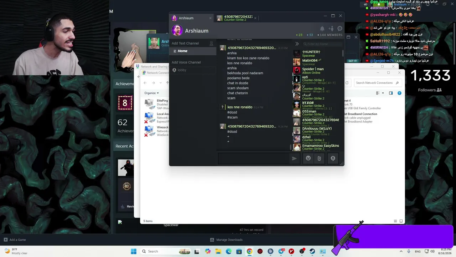This screenshot has height=257, width=456.
Task: Click the #scam message line
Action: pyautogui.click(x=232, y=117)
